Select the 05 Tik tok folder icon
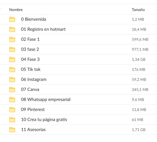 pos(12,70)
